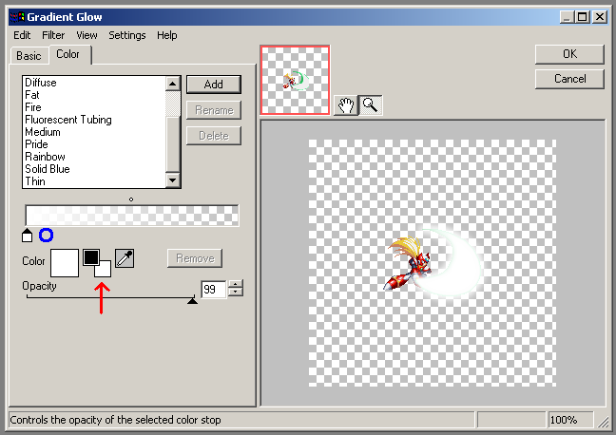This screenshot has height=435, width=616.
Task: Select the blue circle opacity stop
Action: [46, 236]
